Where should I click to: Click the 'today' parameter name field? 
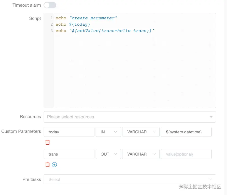[69, 132]
